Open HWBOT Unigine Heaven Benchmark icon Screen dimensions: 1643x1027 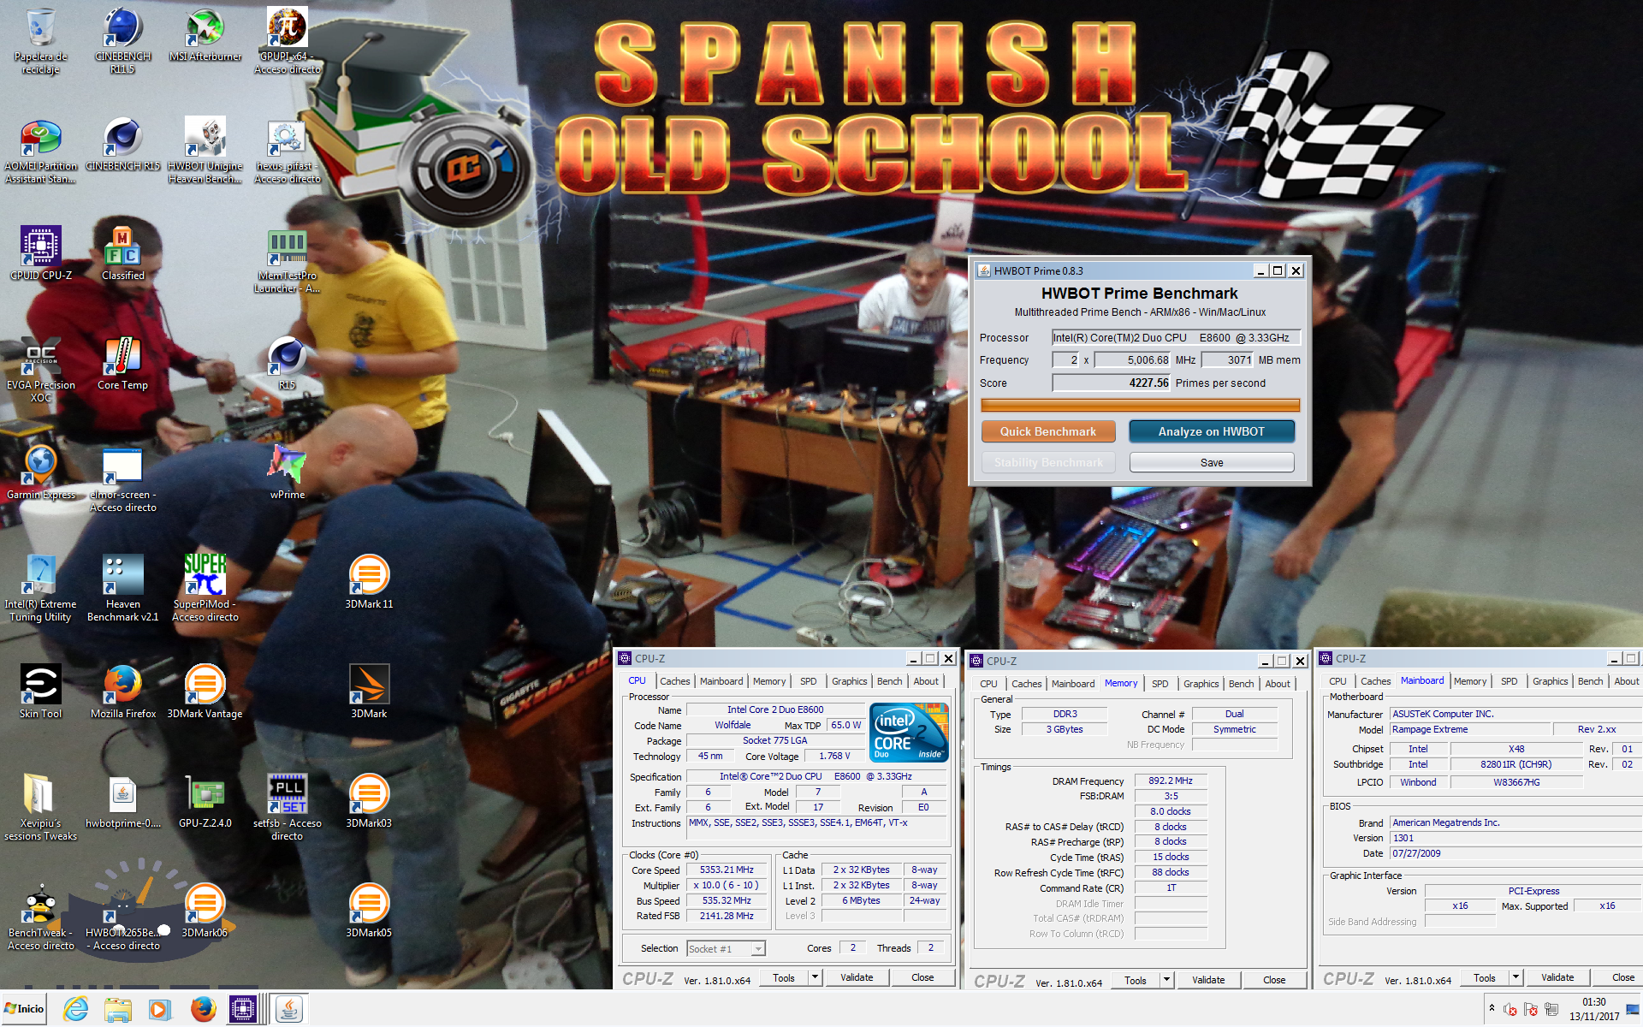205,150
